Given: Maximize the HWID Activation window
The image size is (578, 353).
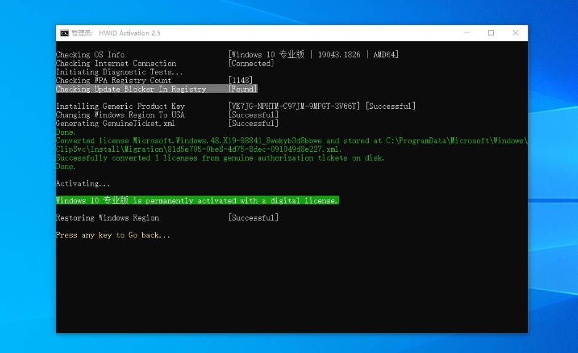Looking at the screenshot, I should (491, 33).
